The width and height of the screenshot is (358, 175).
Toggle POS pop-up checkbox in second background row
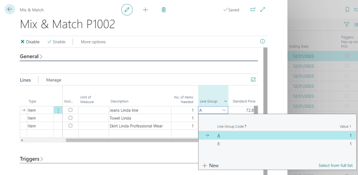[346, 66]
